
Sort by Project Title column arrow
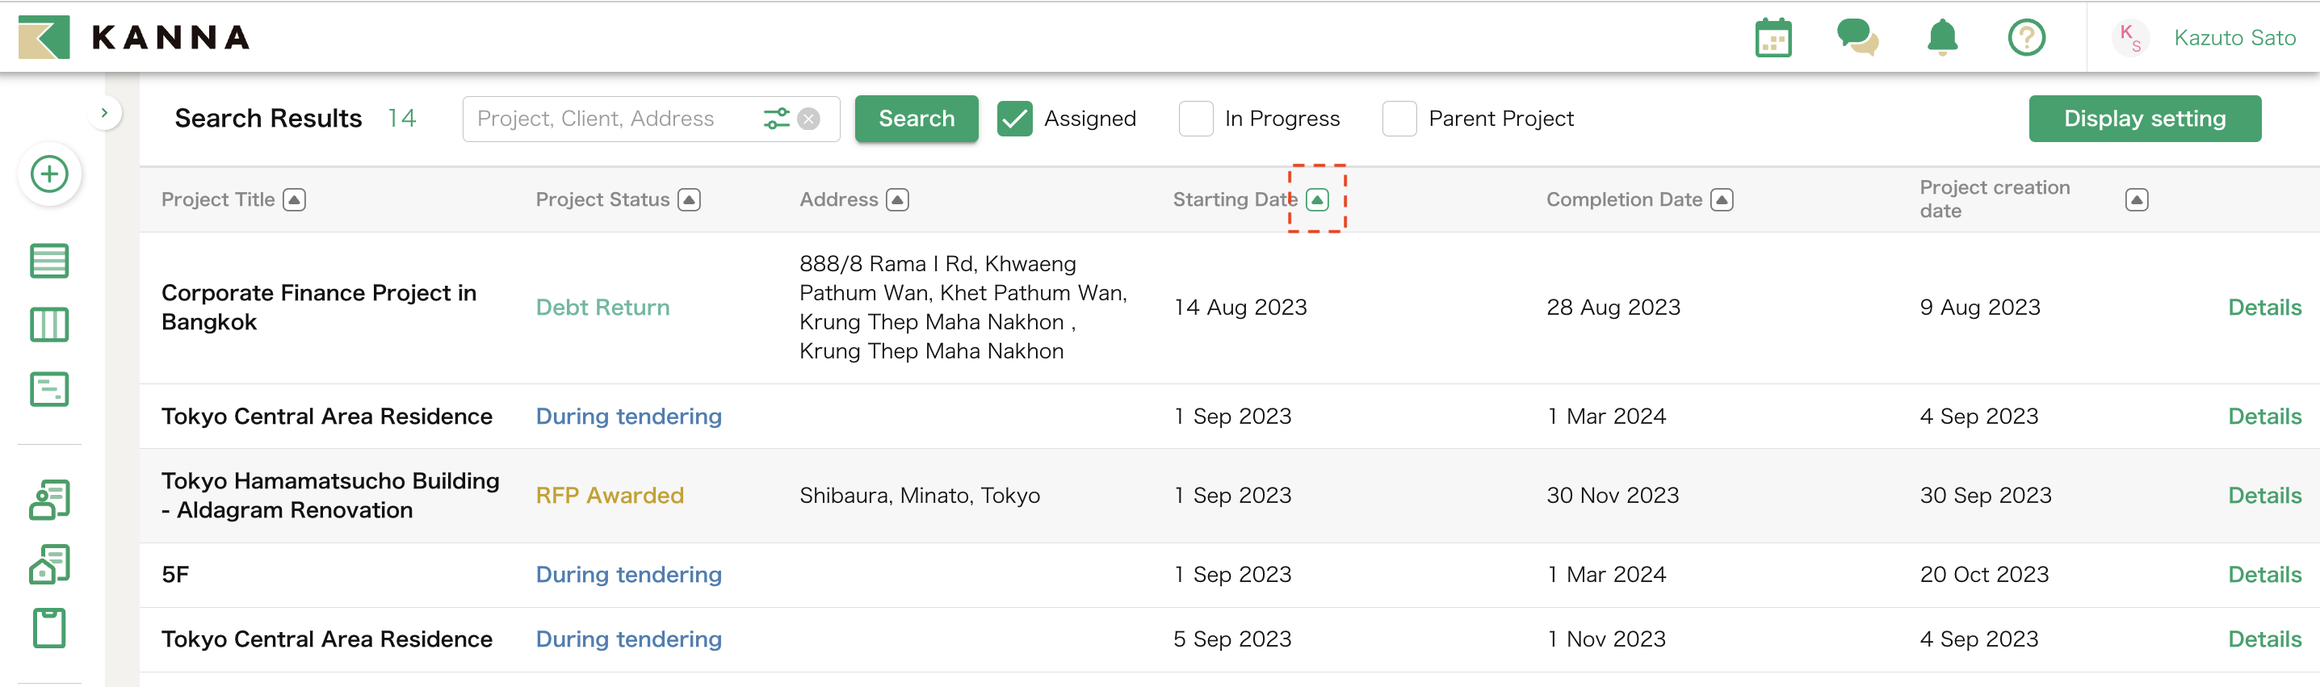295,200
